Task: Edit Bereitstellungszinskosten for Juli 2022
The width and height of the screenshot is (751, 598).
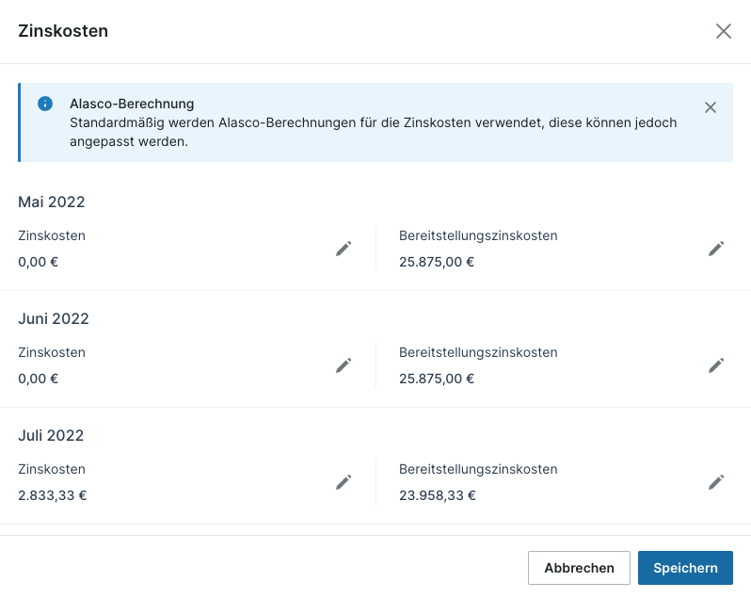Action: (x=716, y=482)
